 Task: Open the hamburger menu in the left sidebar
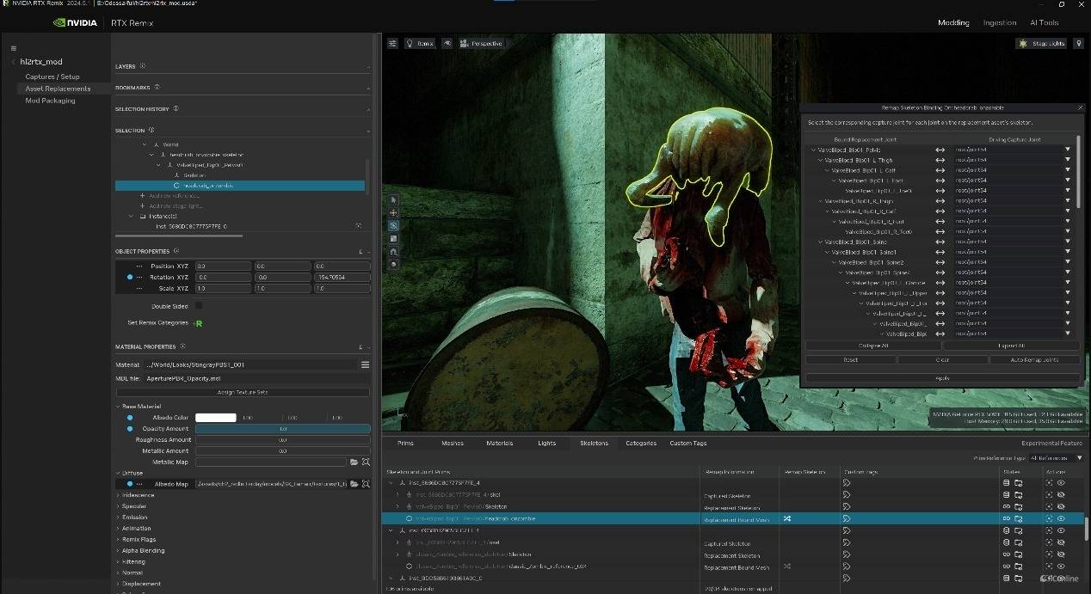[x=13, y=48]
